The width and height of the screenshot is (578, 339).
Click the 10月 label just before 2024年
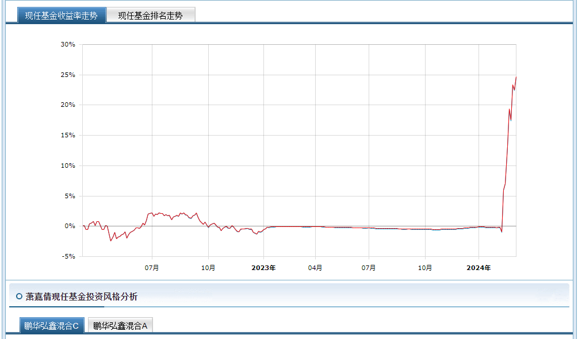tap(425, 268)
